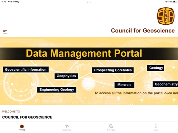This screenshot has width=178, height=133.
Task: Open the Services icon in bottom bar
Action: pos(111,126)
